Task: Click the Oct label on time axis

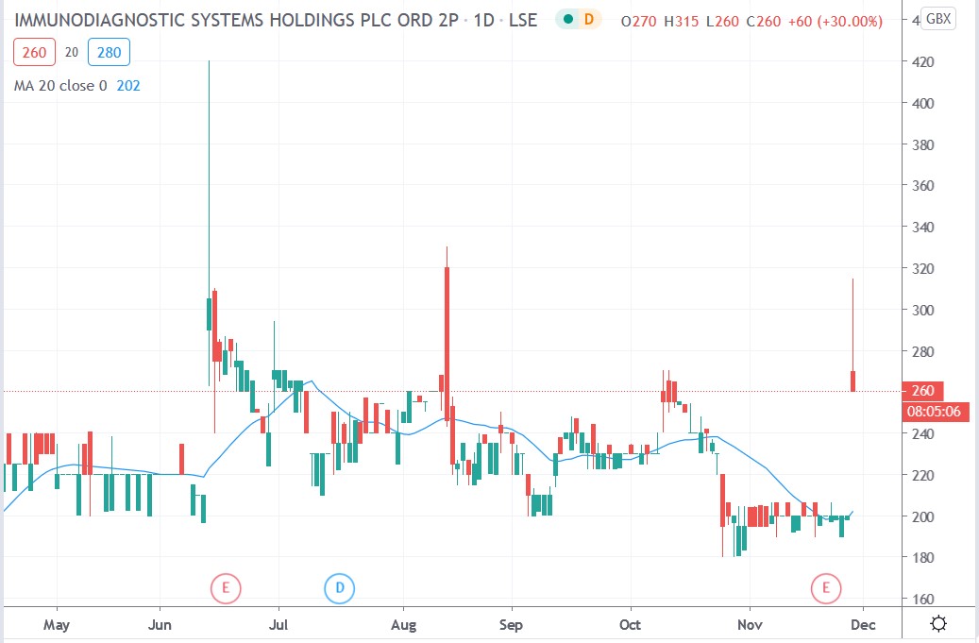Action: coord(630,625)
